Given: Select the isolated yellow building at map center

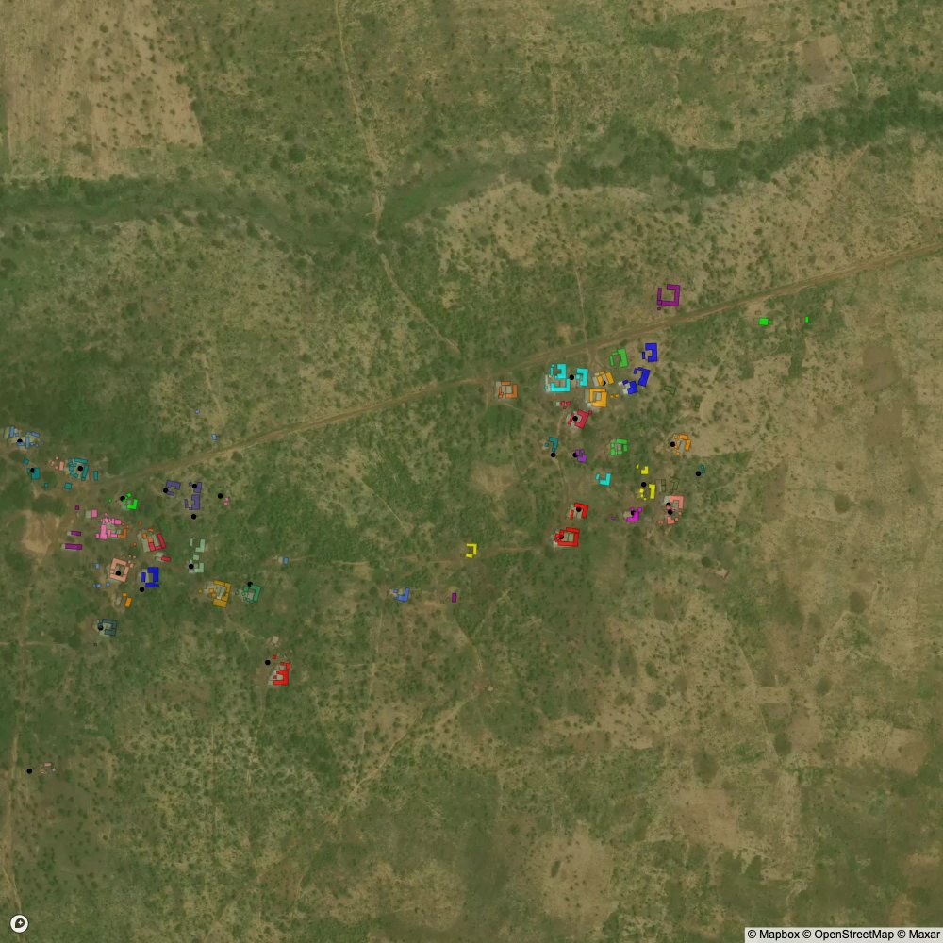Looking at the screenshot, I should [x=471, y=550].
